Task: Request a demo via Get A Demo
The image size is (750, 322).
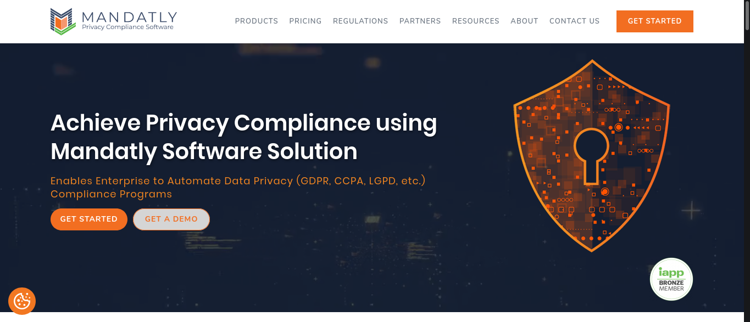Action: pyautogui.click(x=171, y=219)
